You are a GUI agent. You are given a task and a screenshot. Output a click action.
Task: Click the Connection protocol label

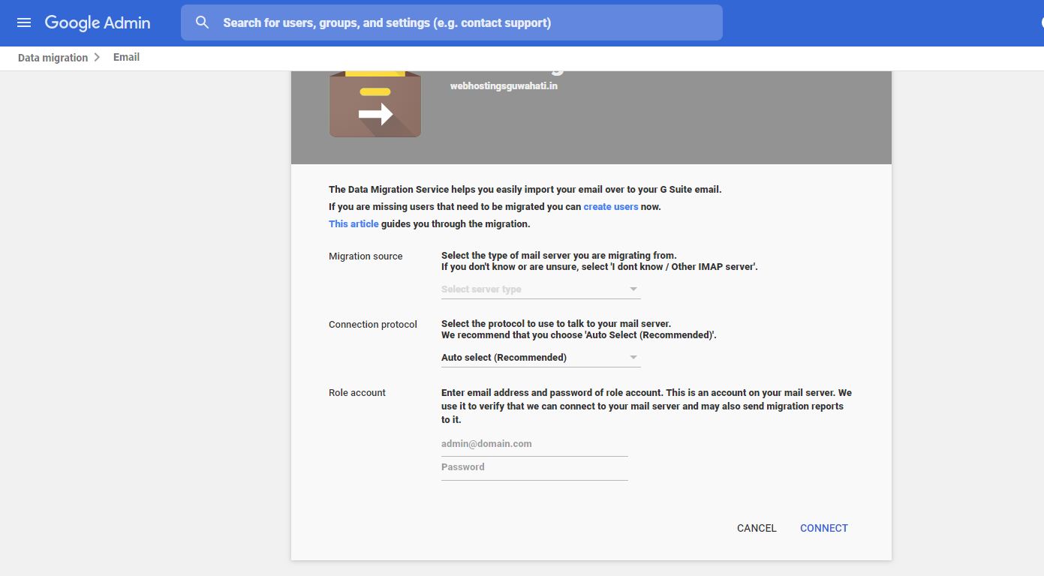(x=373, y=325)
